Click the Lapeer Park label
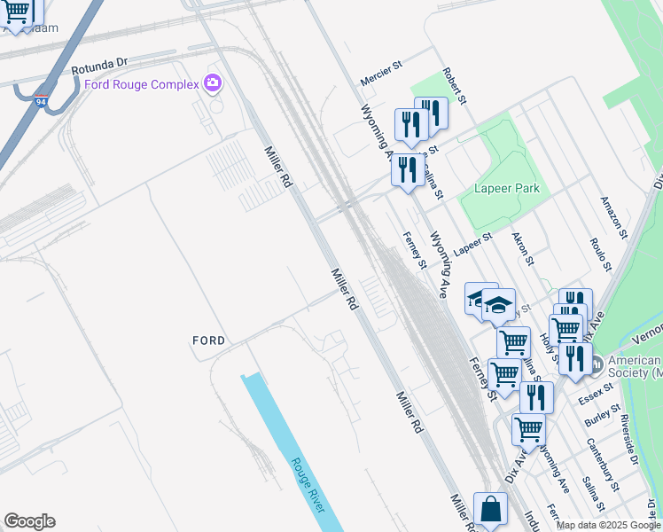663x532 pixels. (x=506, y=188)
